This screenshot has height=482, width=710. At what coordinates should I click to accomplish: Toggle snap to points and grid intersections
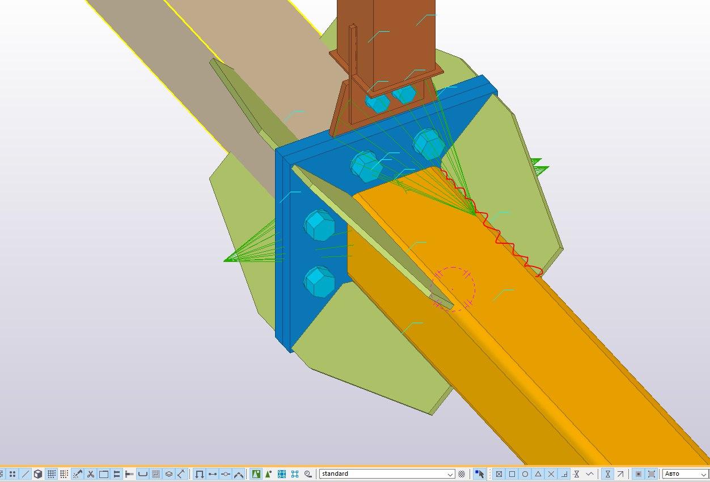pos(499,474)
